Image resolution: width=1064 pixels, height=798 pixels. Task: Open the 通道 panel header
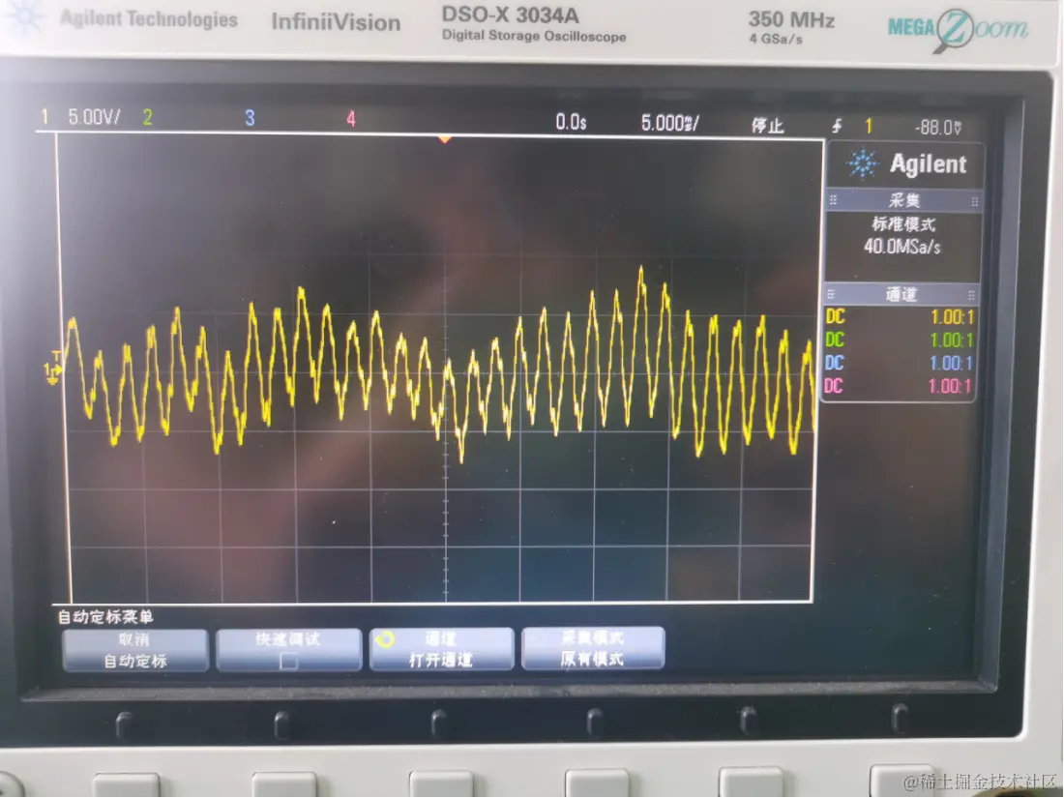(x=901, y=294)
